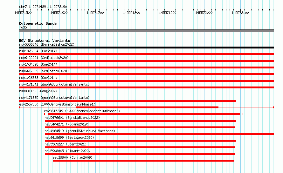Select the red nsv6422951 variant bar

pyautogui.click(x=146, y=61)
